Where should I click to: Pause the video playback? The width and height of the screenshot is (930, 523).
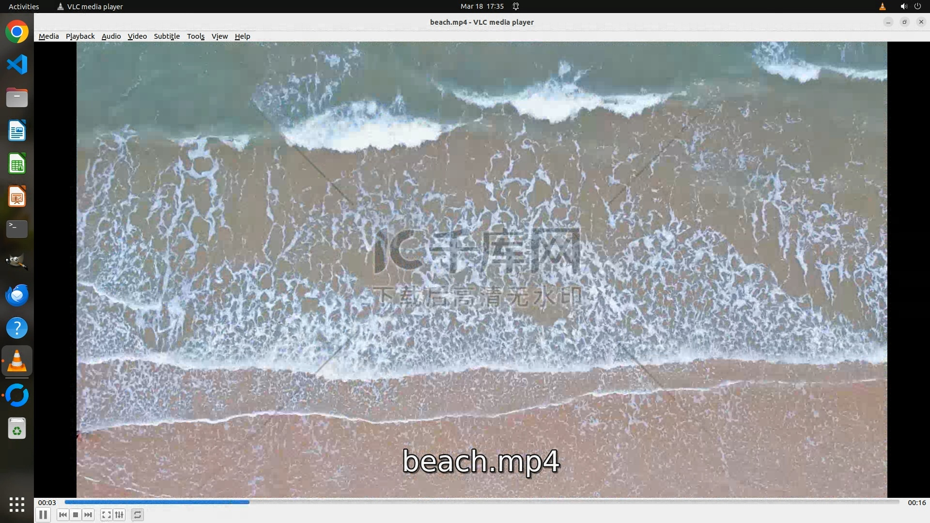click(x=43, y=515)
